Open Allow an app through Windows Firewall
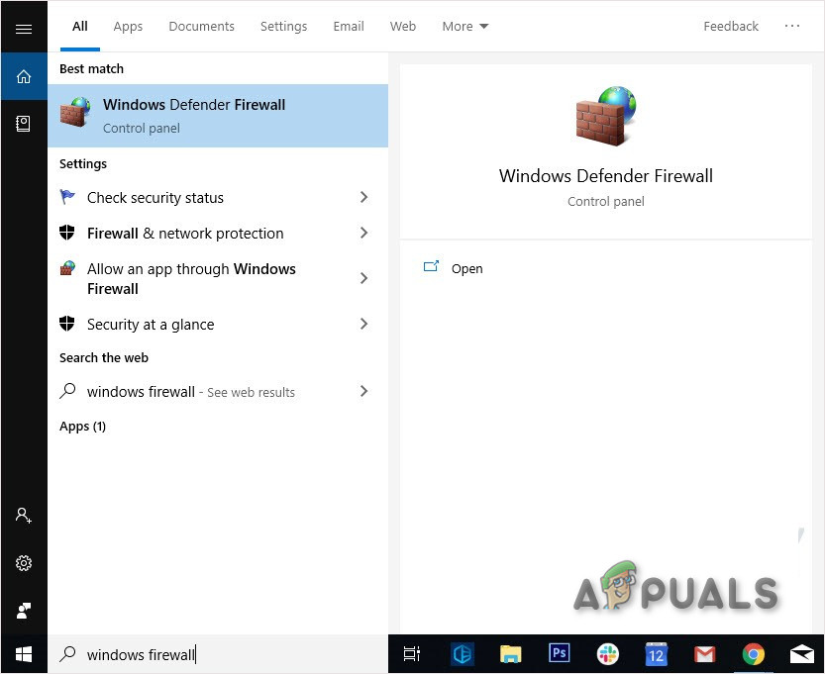Image resolution: width=825 pixels, height=674 pixels. pyautogui.click(x=218, y=279)
